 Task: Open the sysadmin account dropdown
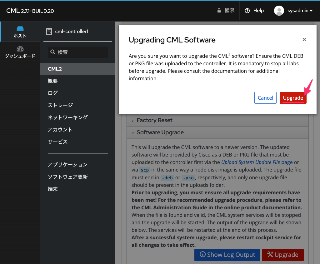point(300,11)
